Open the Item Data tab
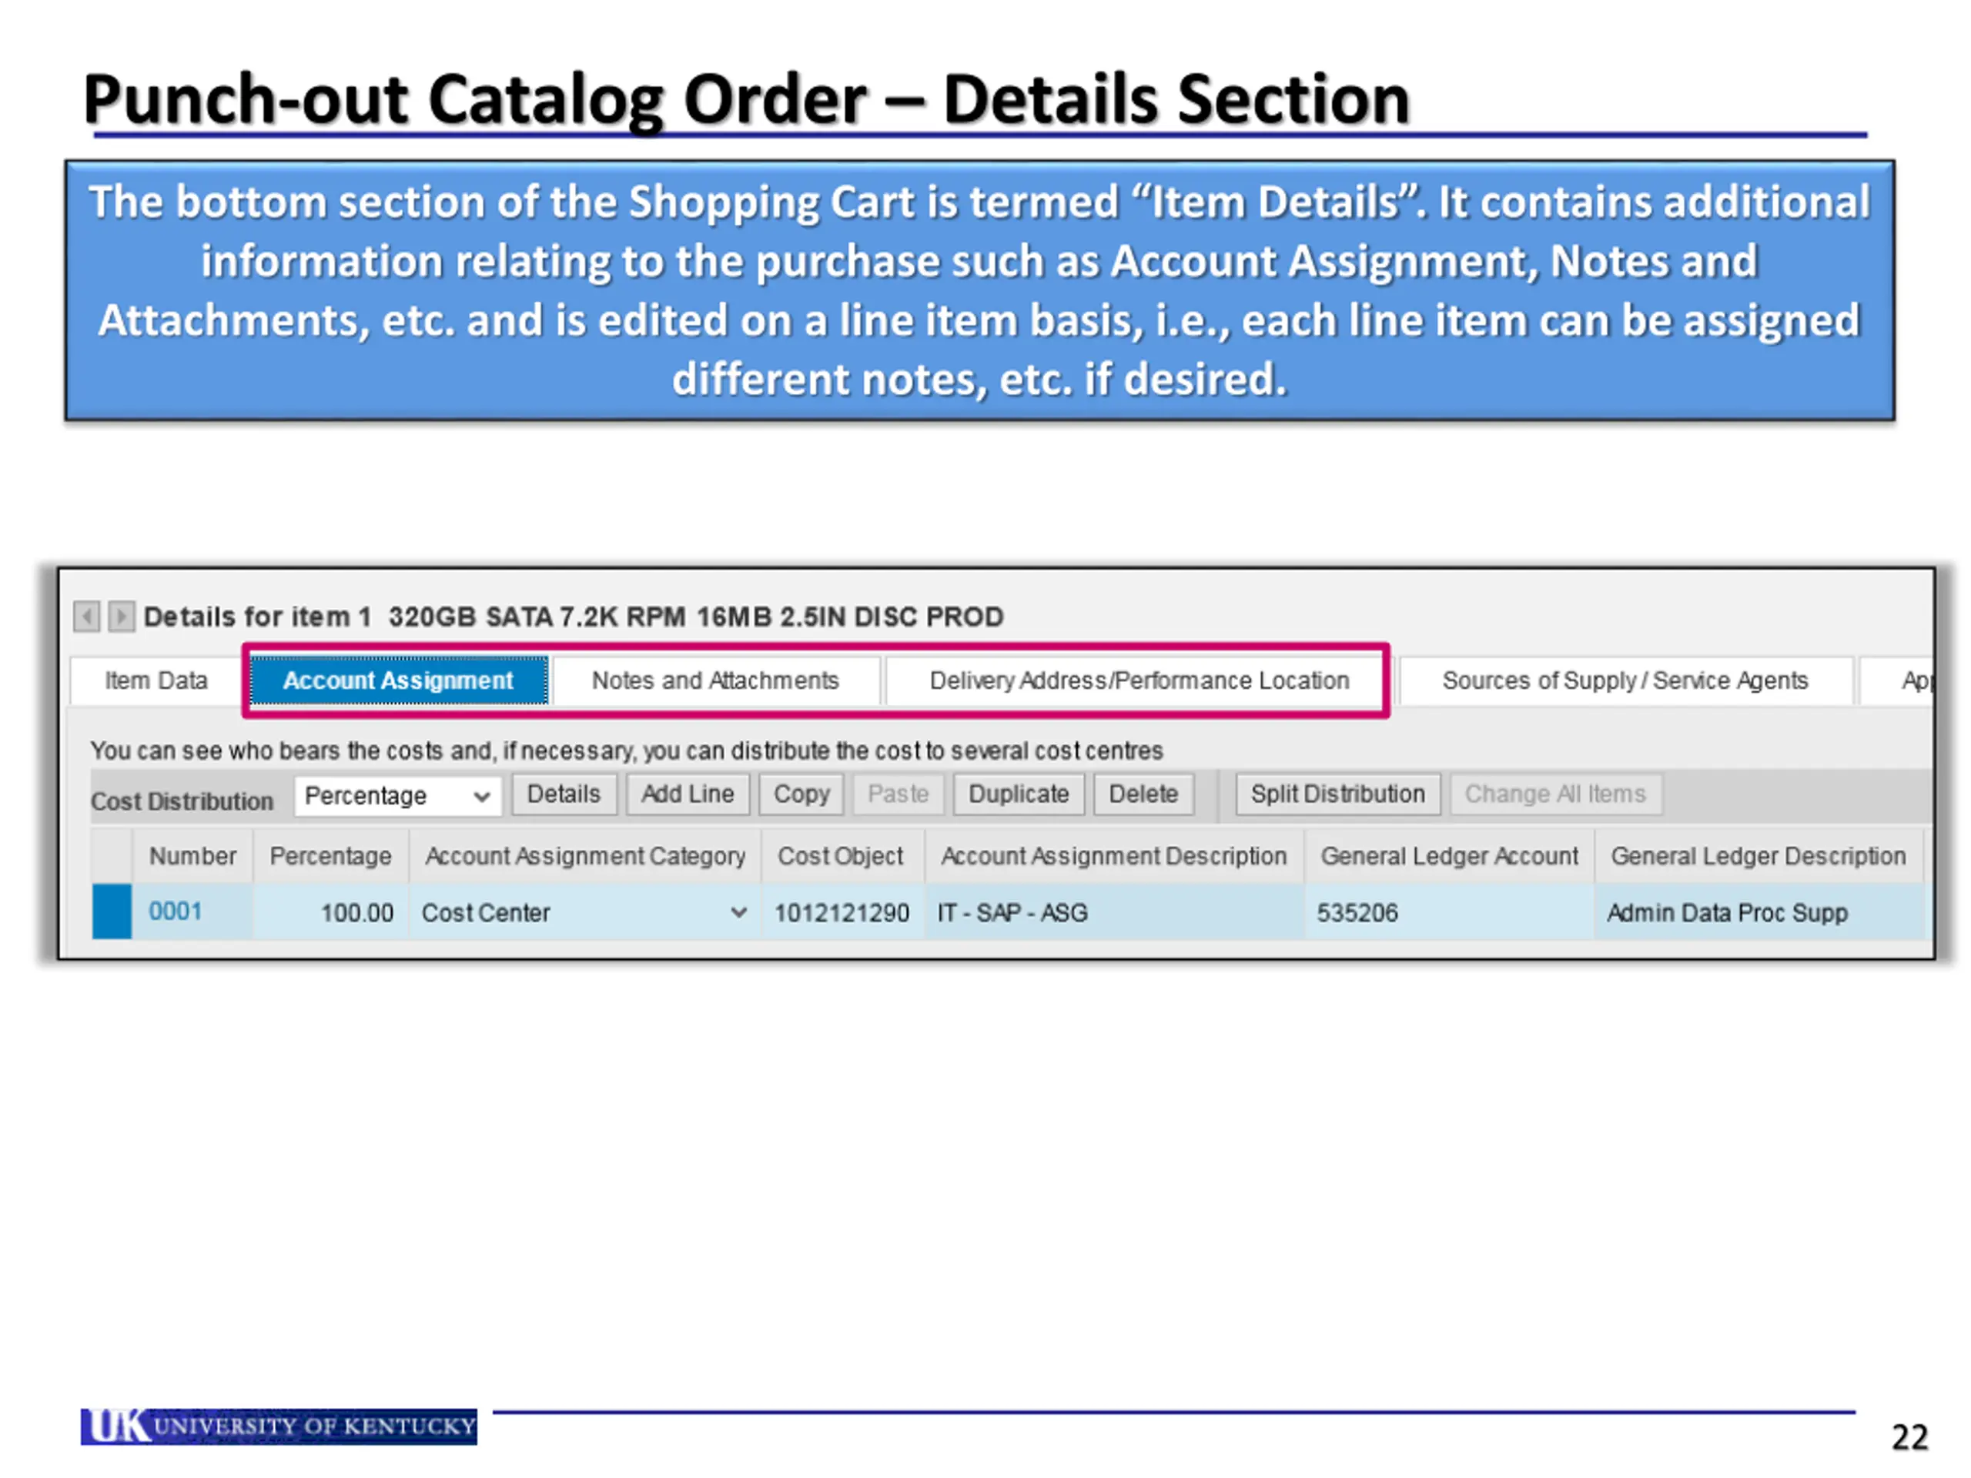Image resolution: width=1971 pixels, height=1478 pixels. [x=156, y=680]
